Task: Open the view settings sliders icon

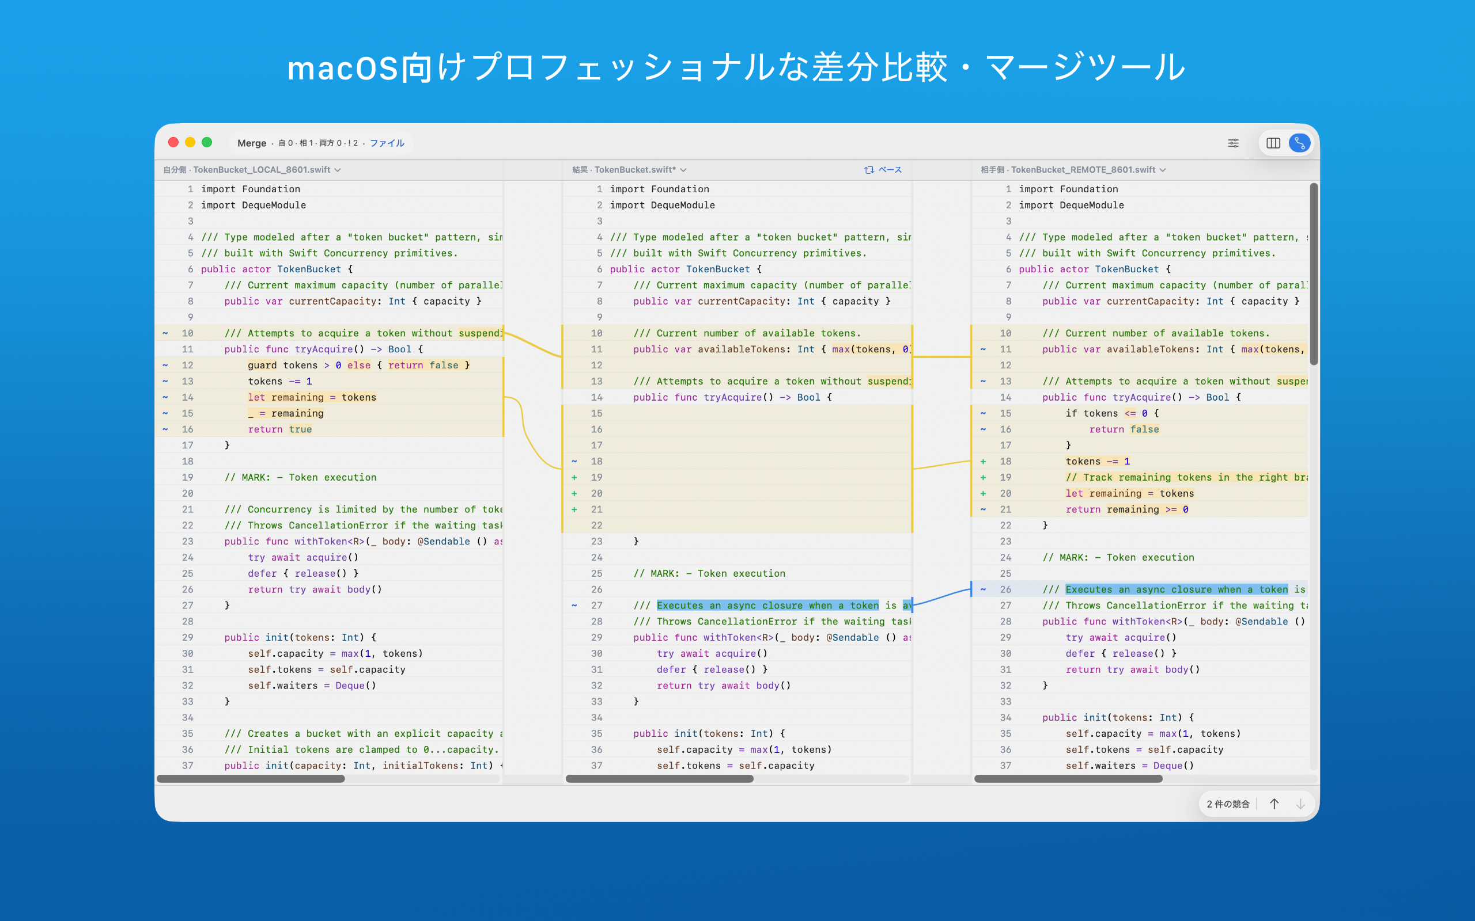Action: pyautogui.click(x=1233, y=143)
